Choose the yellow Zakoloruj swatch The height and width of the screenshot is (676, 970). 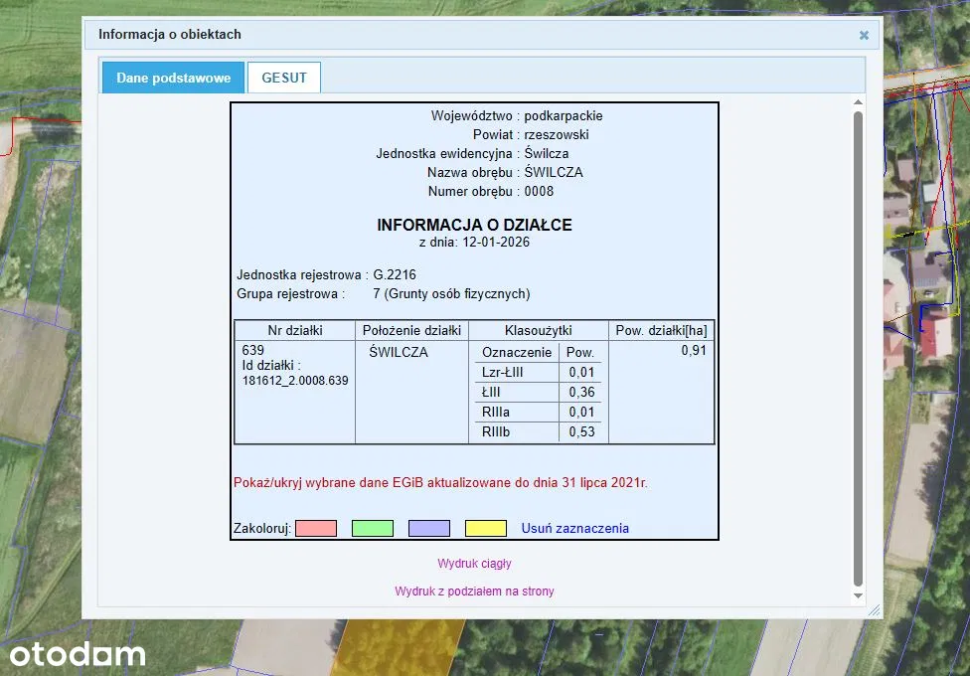click(x=486, y=528)
